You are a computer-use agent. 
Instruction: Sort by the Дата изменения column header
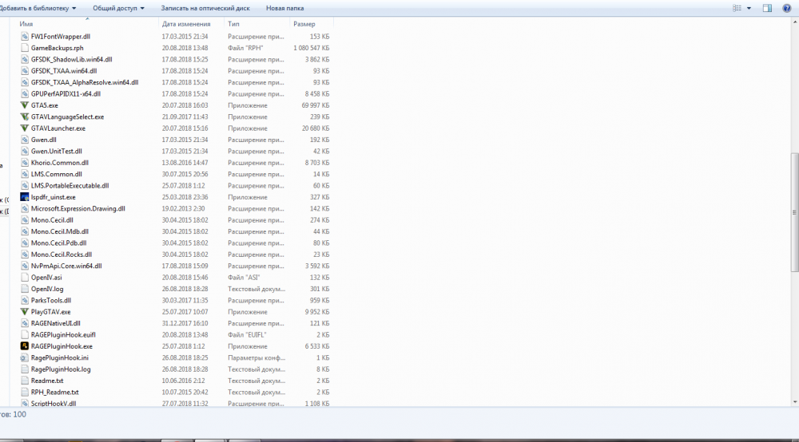pyautogui.click(x=186, y=24)
